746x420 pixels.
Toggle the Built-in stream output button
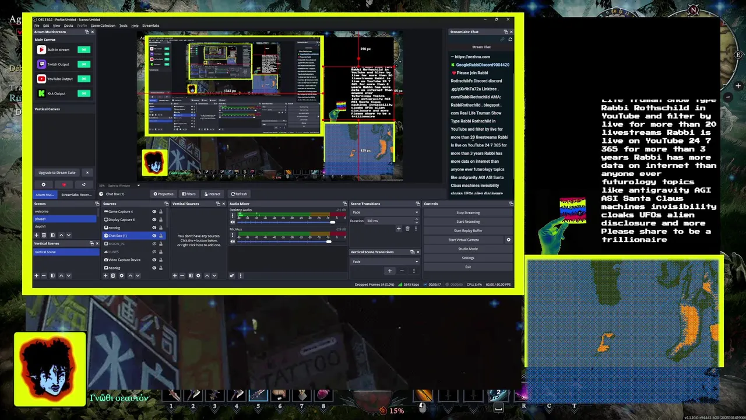click(84, 50)
